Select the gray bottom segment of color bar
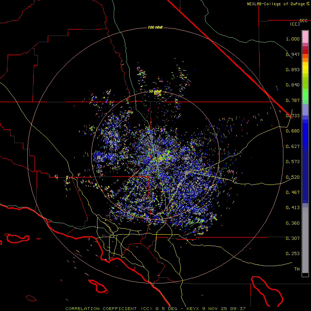311x311 pixels. click(x=305, y=240)
